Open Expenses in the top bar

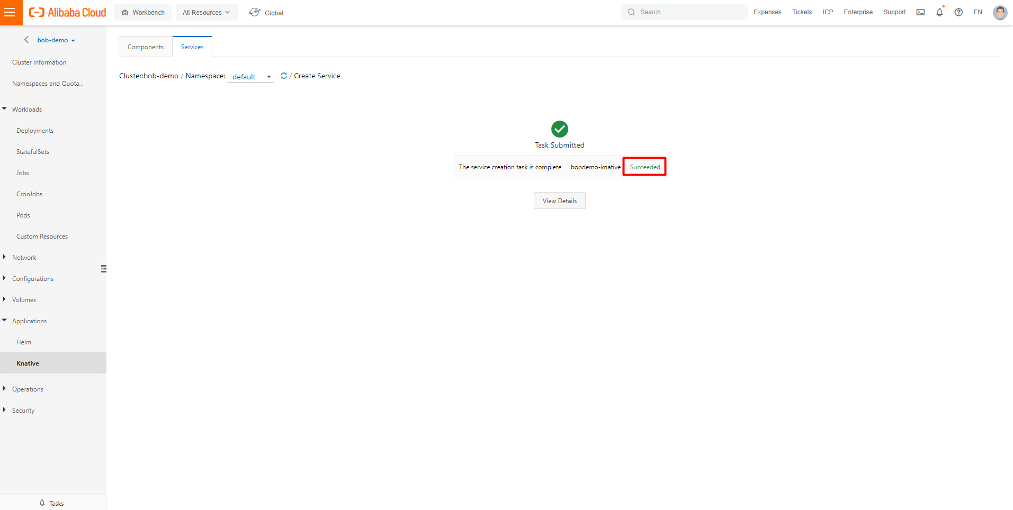767,12
